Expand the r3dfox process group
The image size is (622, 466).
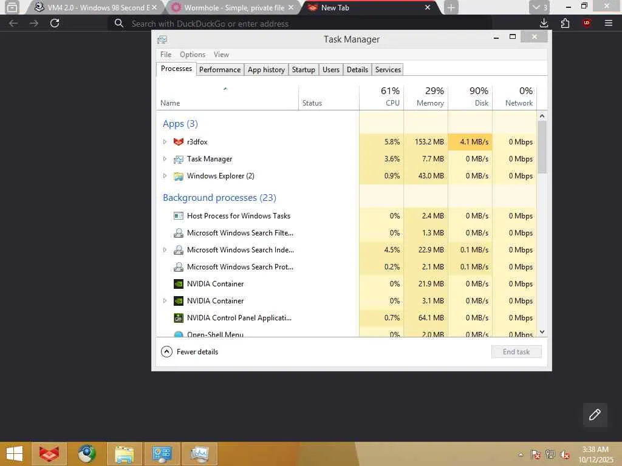pos(165,141)
